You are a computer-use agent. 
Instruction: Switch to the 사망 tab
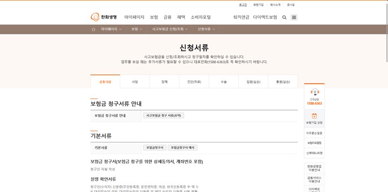click(135, 81)
